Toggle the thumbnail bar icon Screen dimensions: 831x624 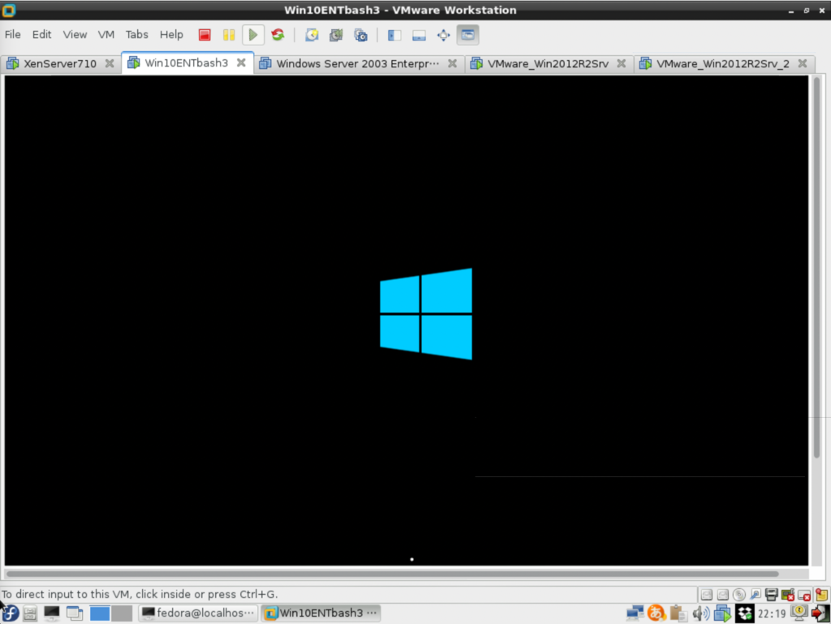click(x=419, y=35)
